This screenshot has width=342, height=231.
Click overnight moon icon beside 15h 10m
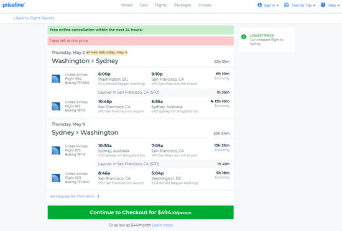tap(212, 101)
